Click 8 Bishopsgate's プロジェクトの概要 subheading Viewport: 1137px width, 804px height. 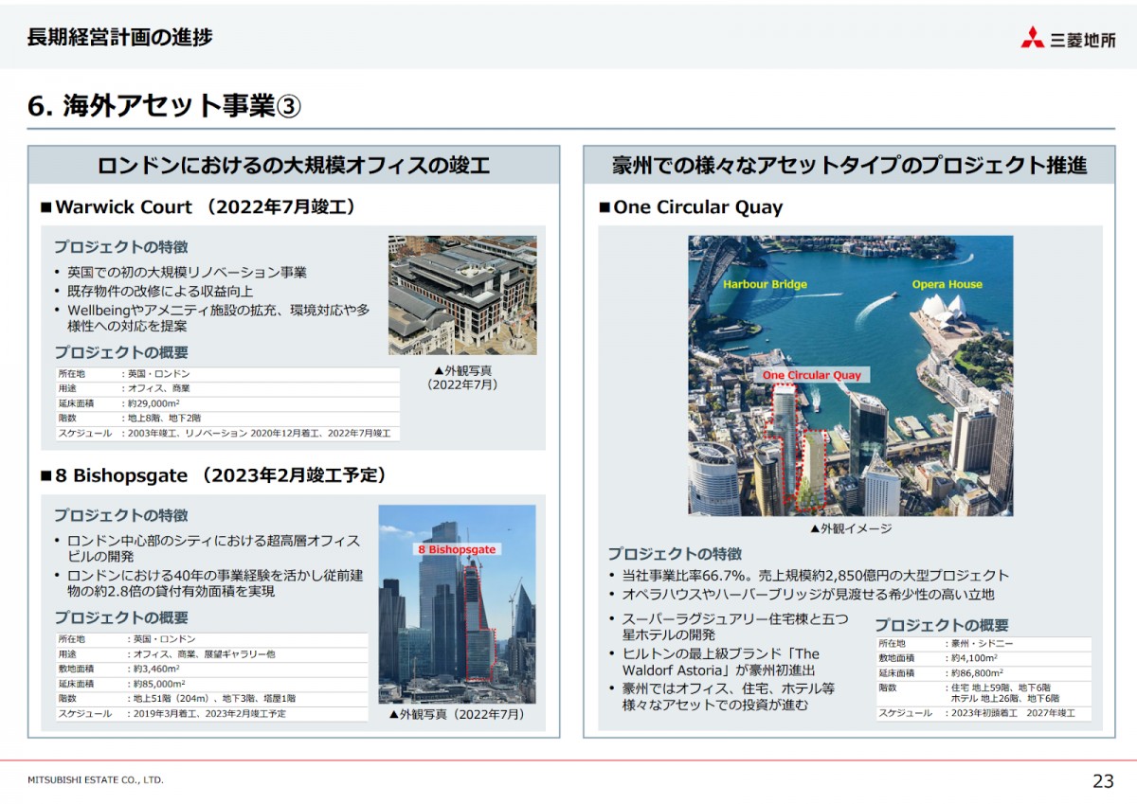120,617
